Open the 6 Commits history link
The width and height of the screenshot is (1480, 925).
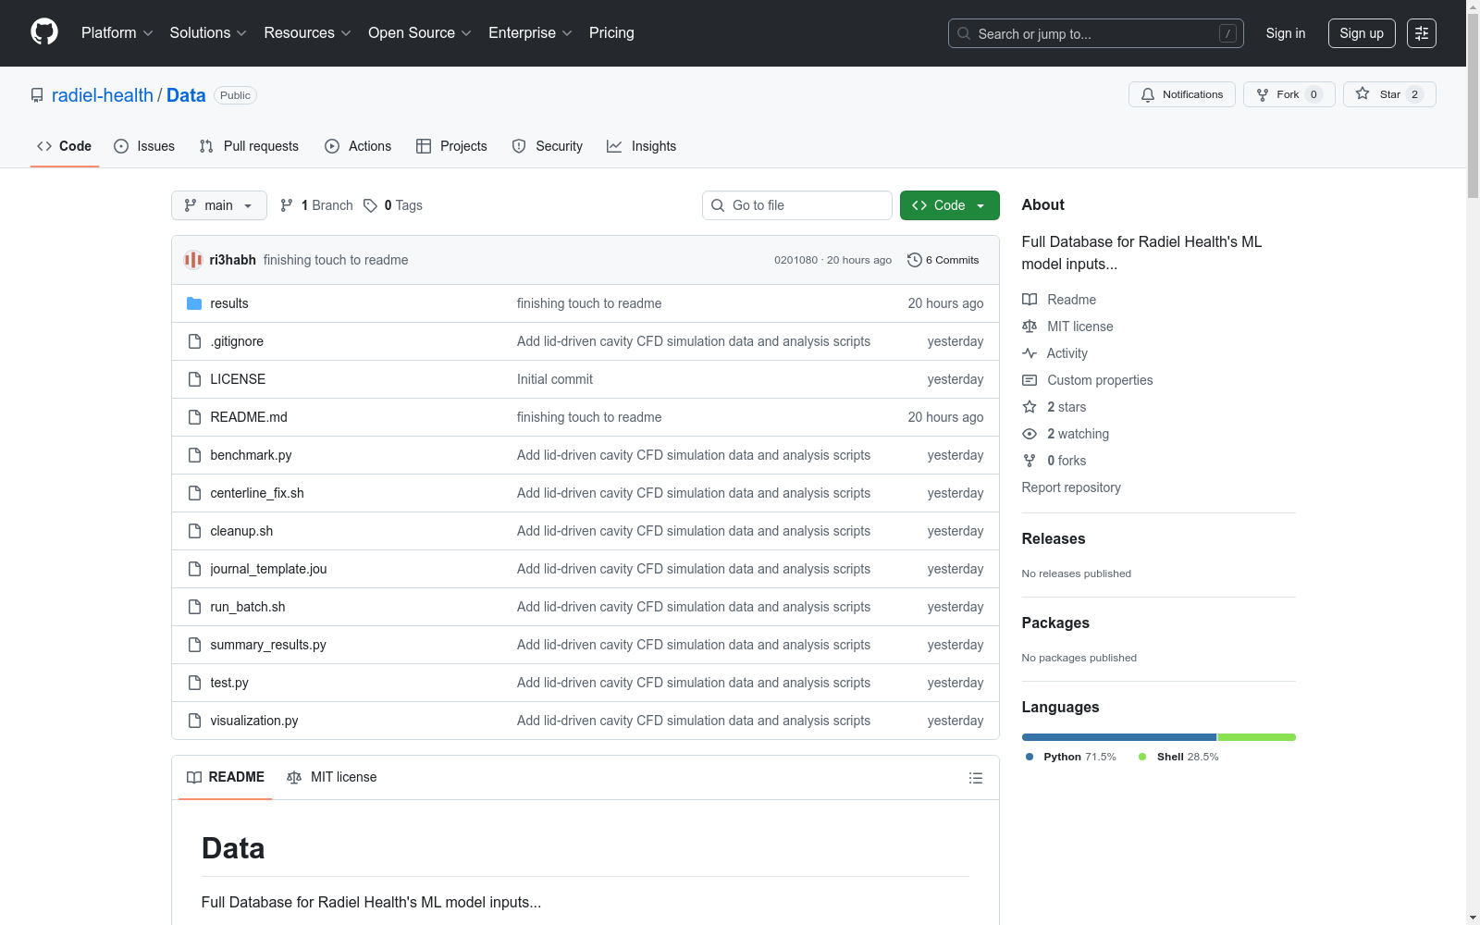[x=943, y=260]
